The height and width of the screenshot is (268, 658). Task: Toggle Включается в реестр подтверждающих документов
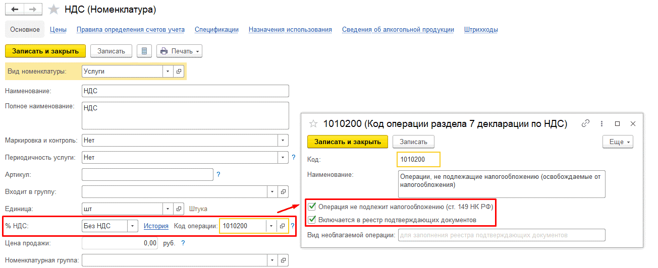click(312, 220)
